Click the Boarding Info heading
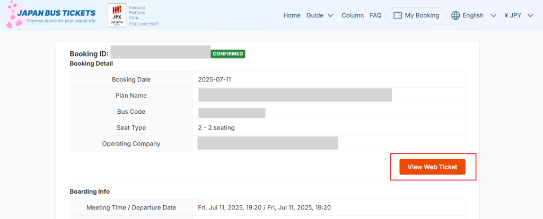 click(90, 191)
